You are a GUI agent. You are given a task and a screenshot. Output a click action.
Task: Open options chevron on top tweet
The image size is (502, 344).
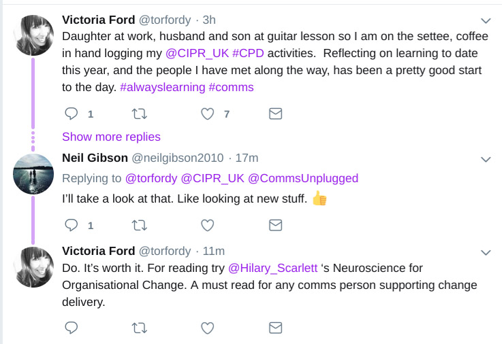[486, 20]
